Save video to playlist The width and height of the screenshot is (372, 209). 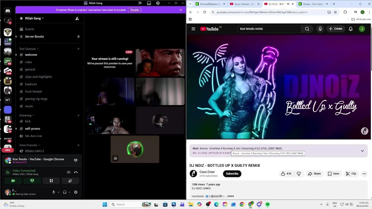333,174
